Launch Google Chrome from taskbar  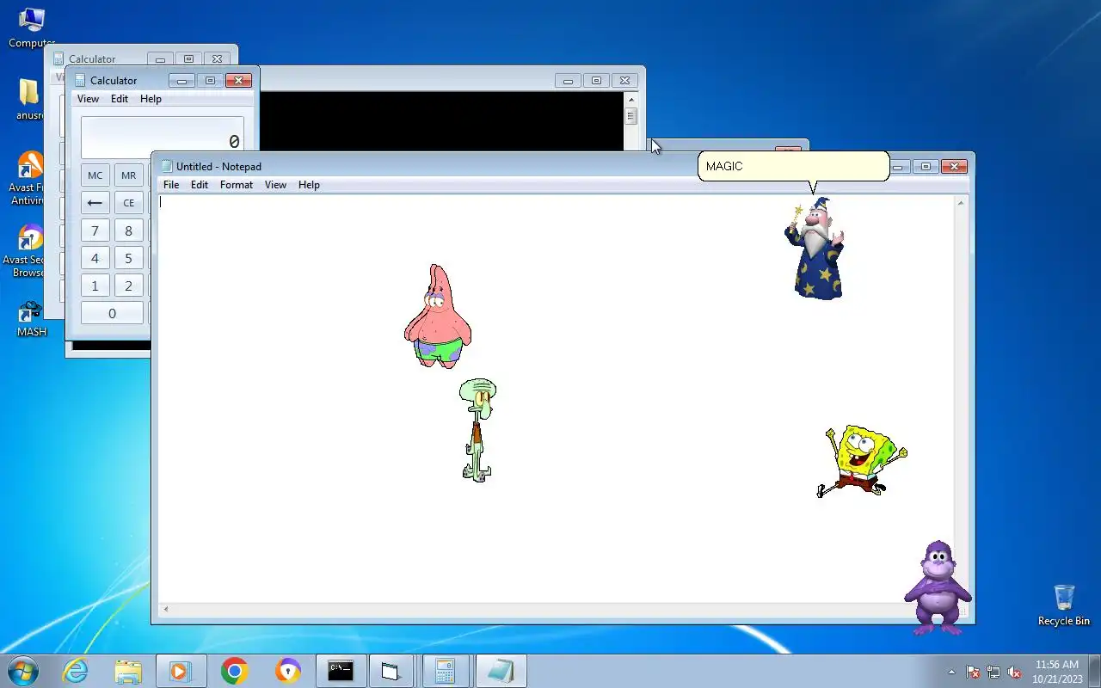click(234, 671)
